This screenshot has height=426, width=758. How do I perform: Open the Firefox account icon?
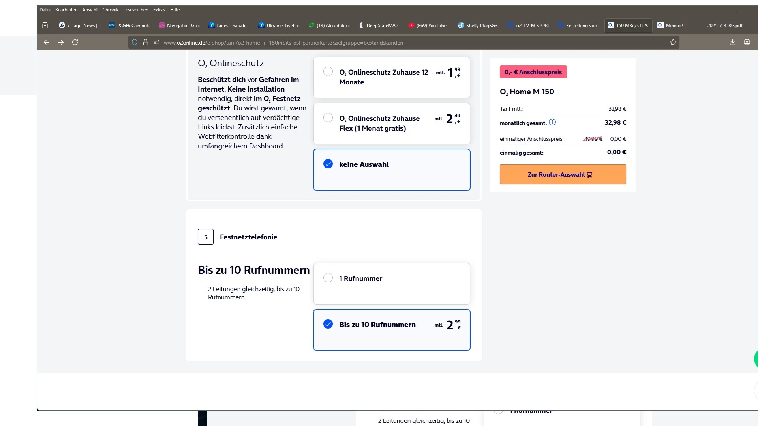[x=747, y=42]
